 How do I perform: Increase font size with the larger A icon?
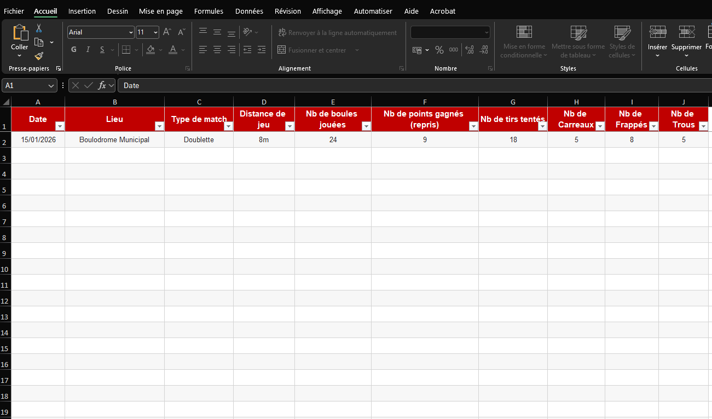[x=167, y=32]
